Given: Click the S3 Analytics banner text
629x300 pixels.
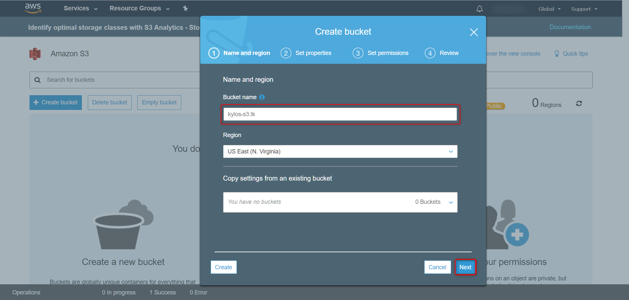Looking at the screenshot, I should (114, 27).
